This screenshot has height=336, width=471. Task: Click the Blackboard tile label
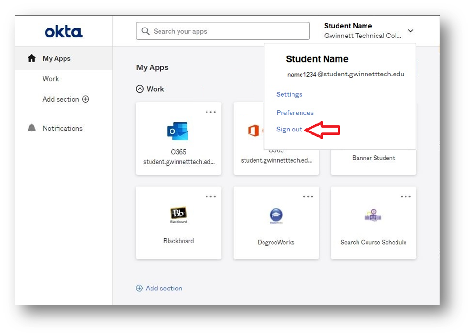pyautogui.click(x=179, y=241)
